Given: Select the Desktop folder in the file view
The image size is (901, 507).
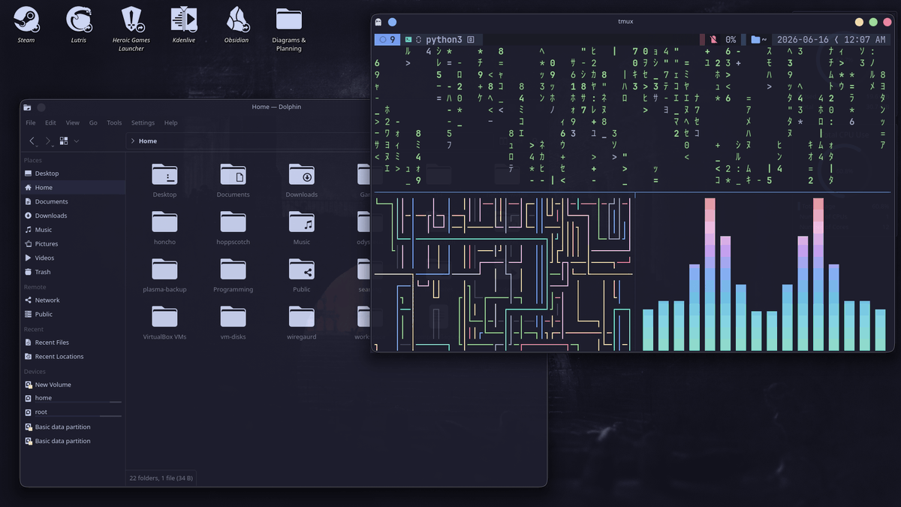Looking at the screenshot, I should pos(164,181).
